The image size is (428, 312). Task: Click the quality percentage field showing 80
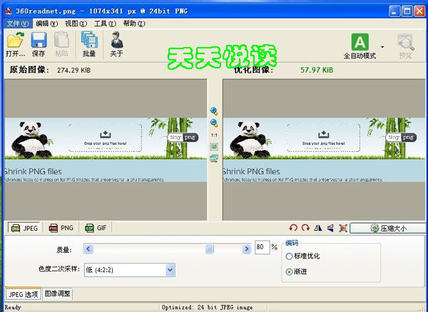pos(262,247)
